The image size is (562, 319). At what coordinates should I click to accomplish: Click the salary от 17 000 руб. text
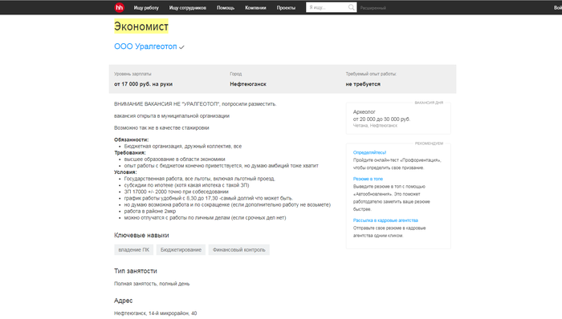[x=144, y=84]
